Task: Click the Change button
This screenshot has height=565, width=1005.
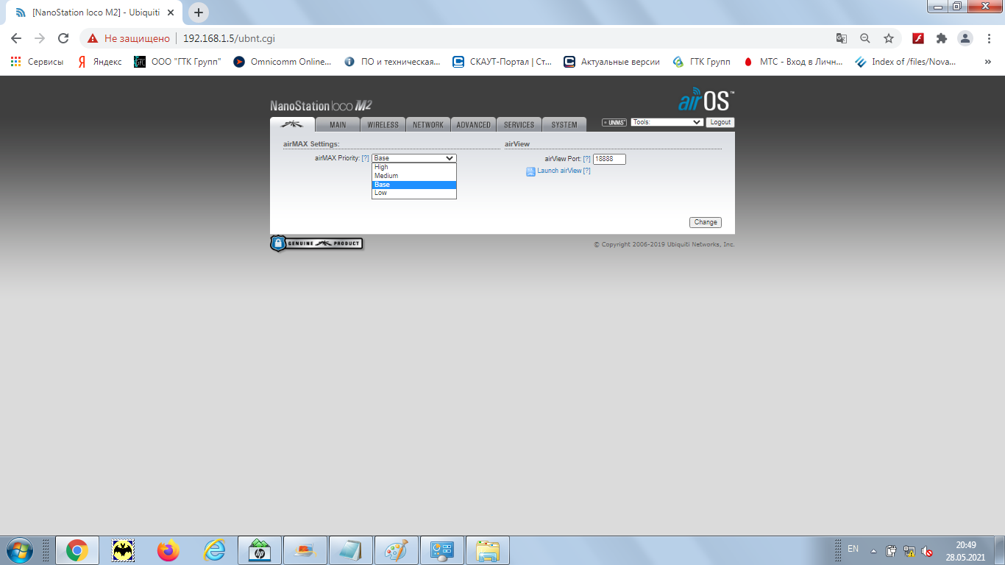Action: pyautogui.click(x=706, y=222)
